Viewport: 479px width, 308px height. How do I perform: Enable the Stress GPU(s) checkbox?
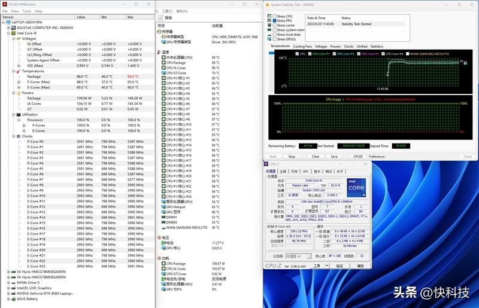point(274,38)
